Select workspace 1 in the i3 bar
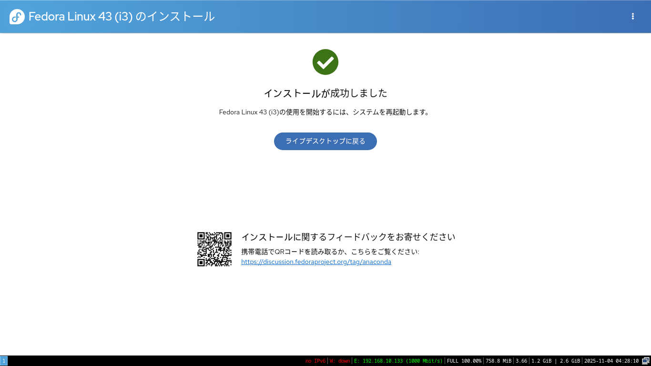The image size is (651, 366). tap(4, 361)
